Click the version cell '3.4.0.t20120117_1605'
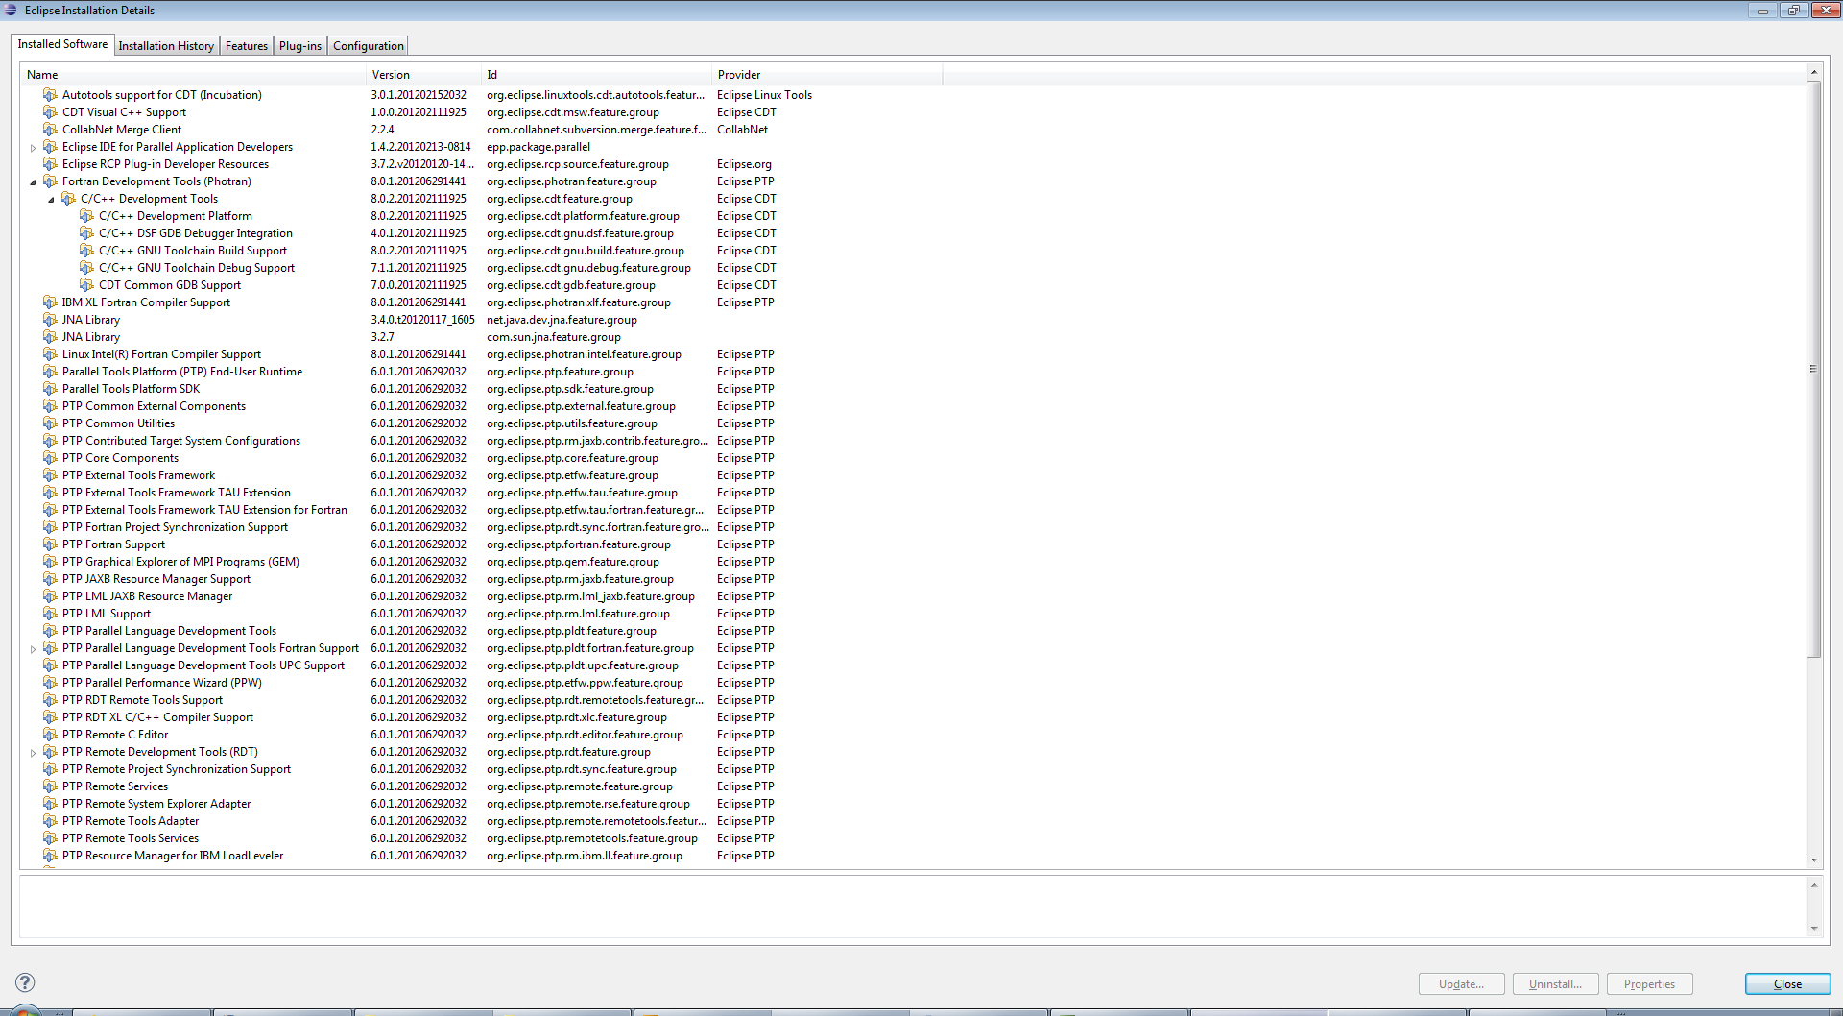 point(422,320)
